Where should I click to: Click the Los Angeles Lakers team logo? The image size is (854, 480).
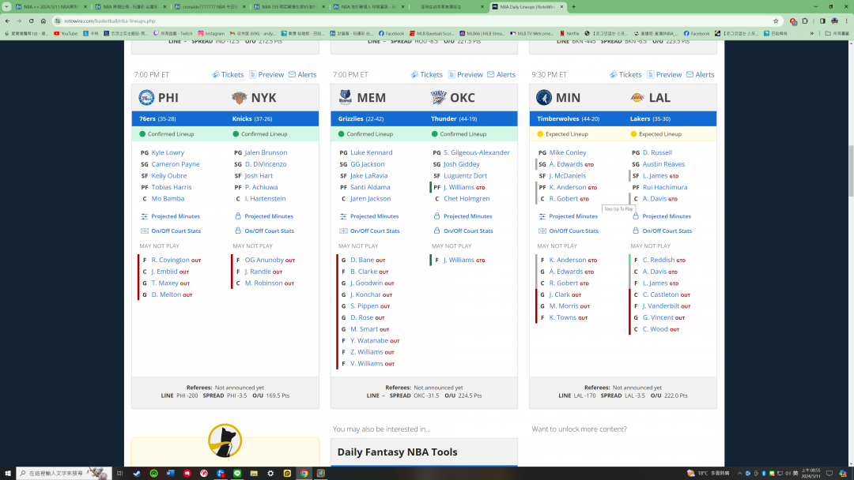(637, 98)
